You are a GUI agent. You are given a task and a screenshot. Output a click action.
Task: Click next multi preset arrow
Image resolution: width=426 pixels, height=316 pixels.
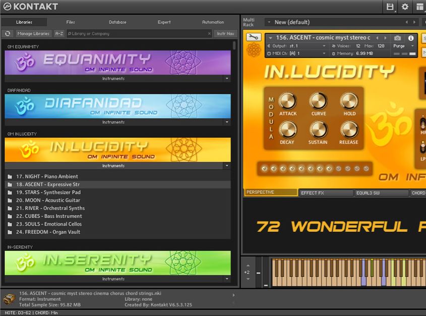tap(414, 22)
